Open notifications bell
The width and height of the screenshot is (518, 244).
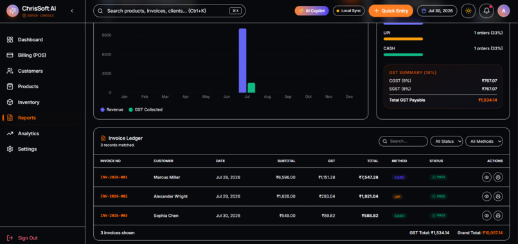(x=487, y=11)
